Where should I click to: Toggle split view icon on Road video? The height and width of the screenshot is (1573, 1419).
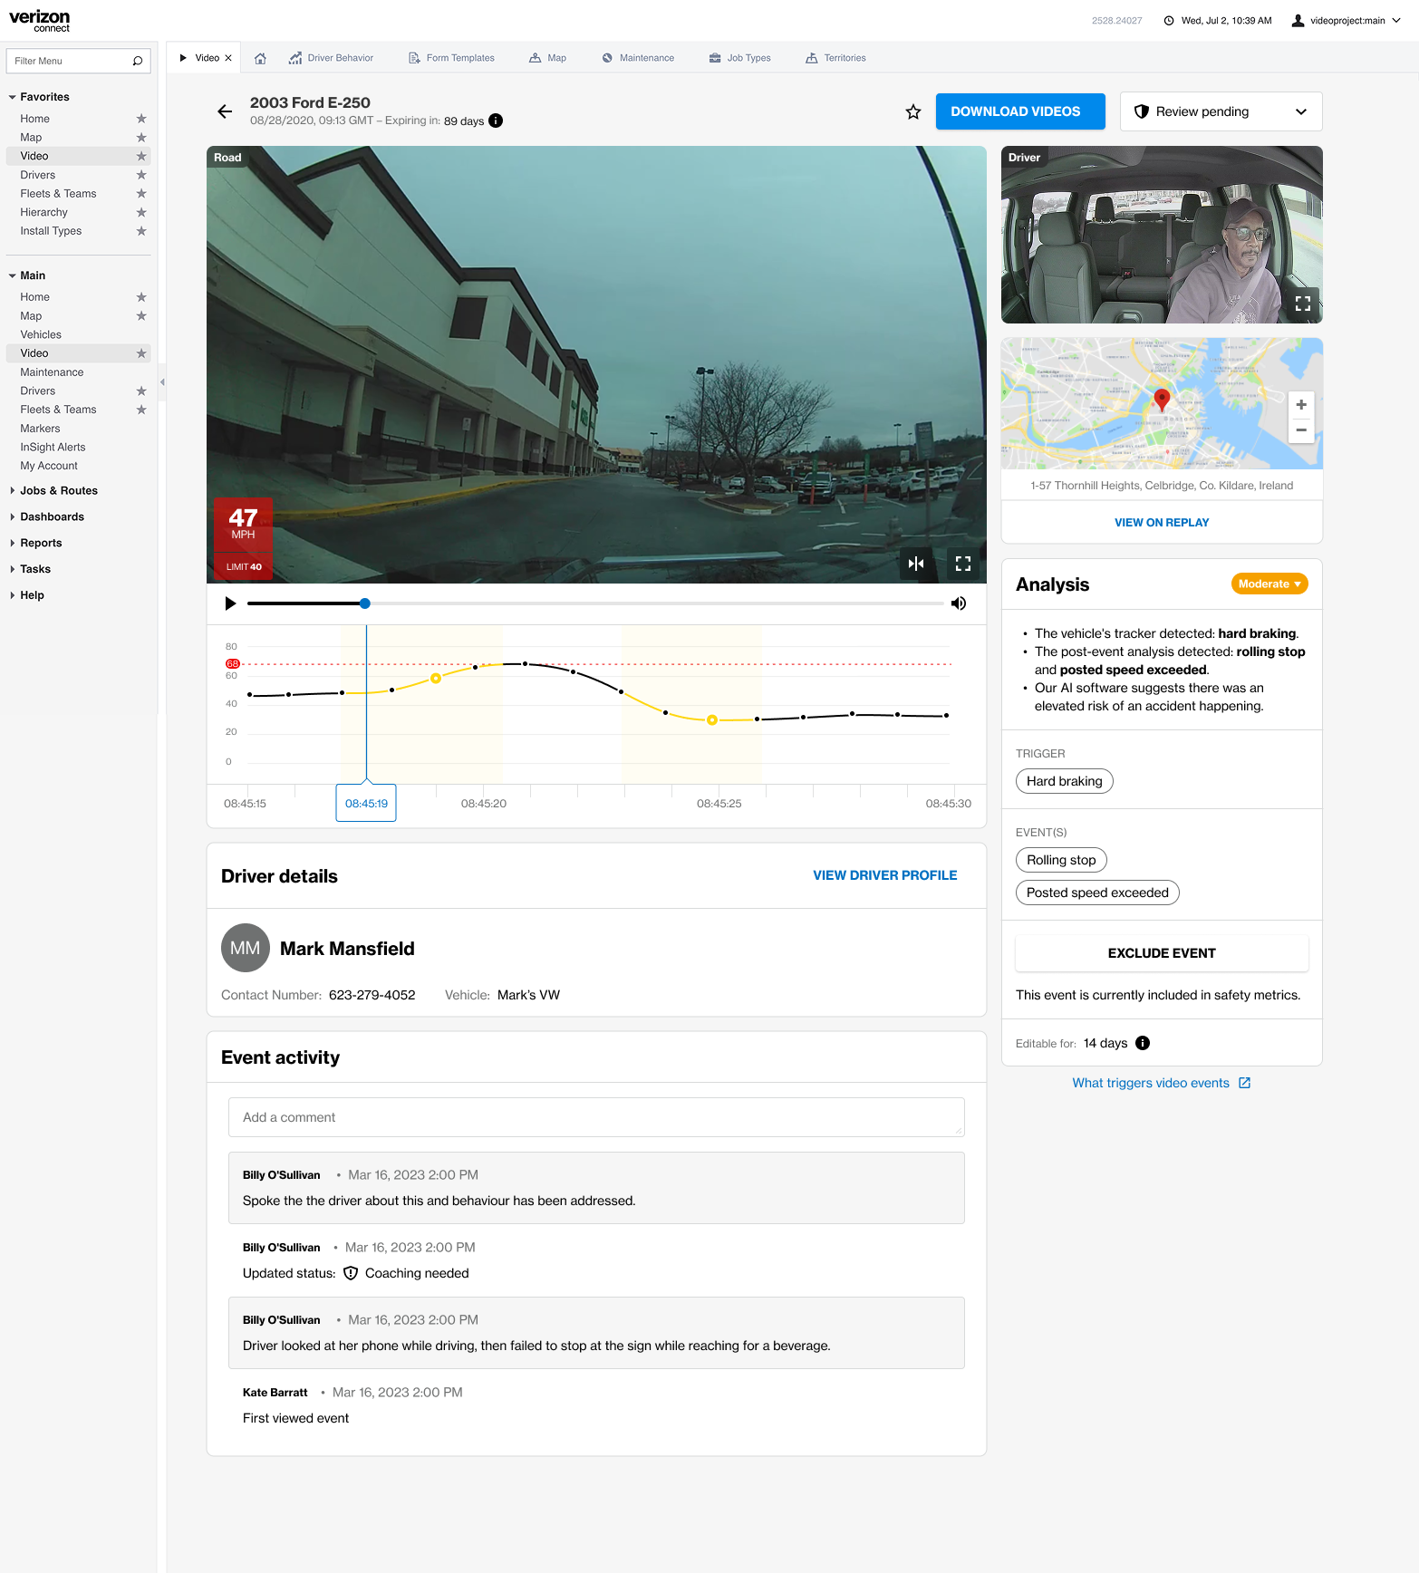click(x=916, y=564)
